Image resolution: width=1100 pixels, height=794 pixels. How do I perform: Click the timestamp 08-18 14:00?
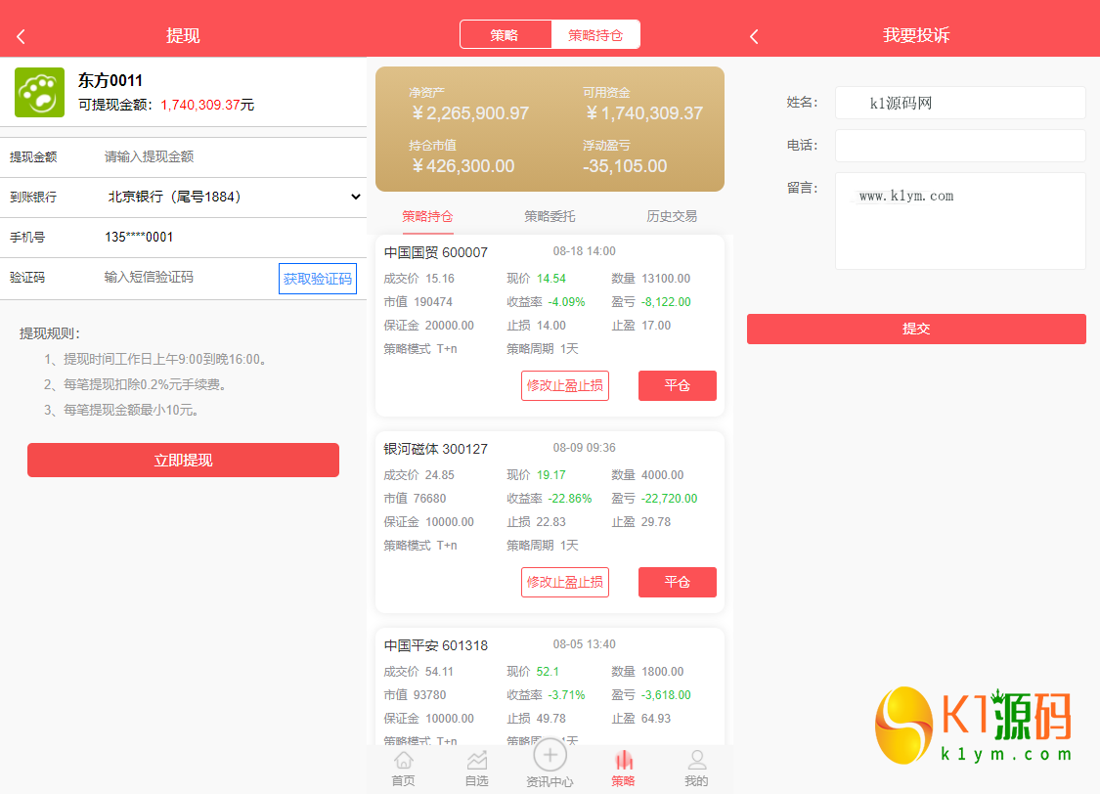[x=585, y=251]
